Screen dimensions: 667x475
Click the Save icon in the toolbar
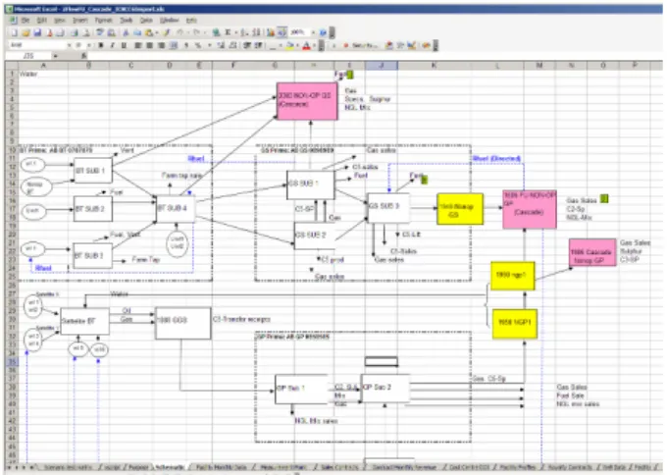click(x=37, y=32)
